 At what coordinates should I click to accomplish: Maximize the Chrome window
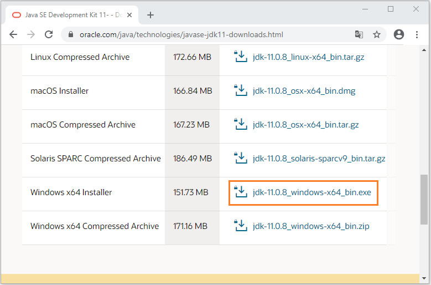click(391, 9)
